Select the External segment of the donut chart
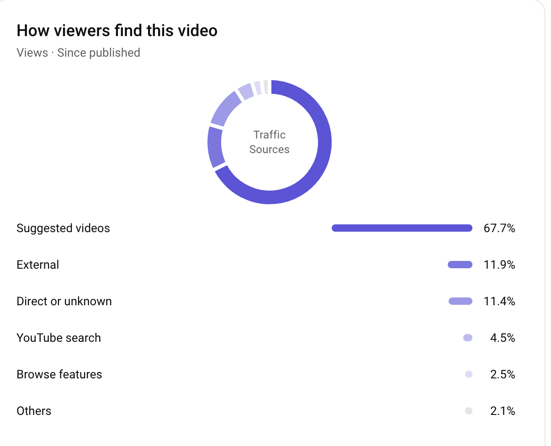The height and width of the screenshot is (446, 551). [215, 147]
